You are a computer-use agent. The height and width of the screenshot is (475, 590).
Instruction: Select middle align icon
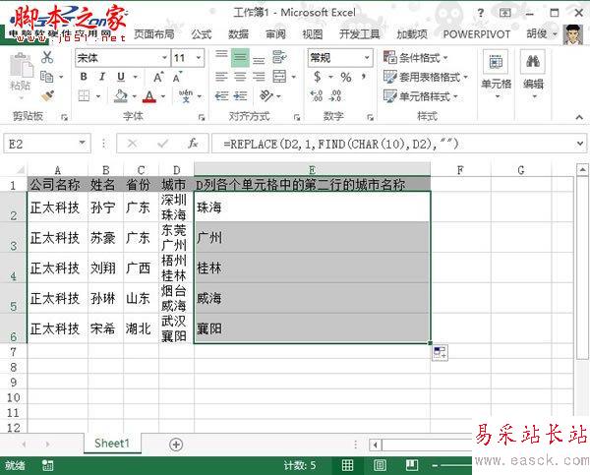click(x=240, y=58)
